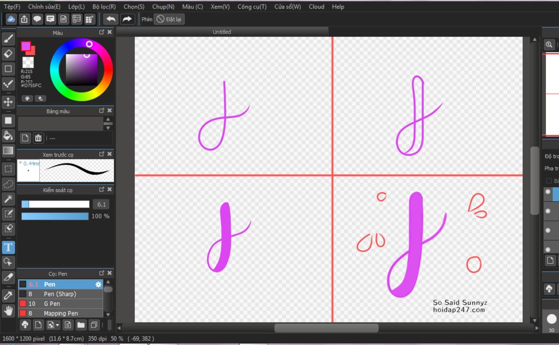The height and width of the screenshot is (345, 559).
Task: Detach the Bảng màu panel
Action: point(102,111)
